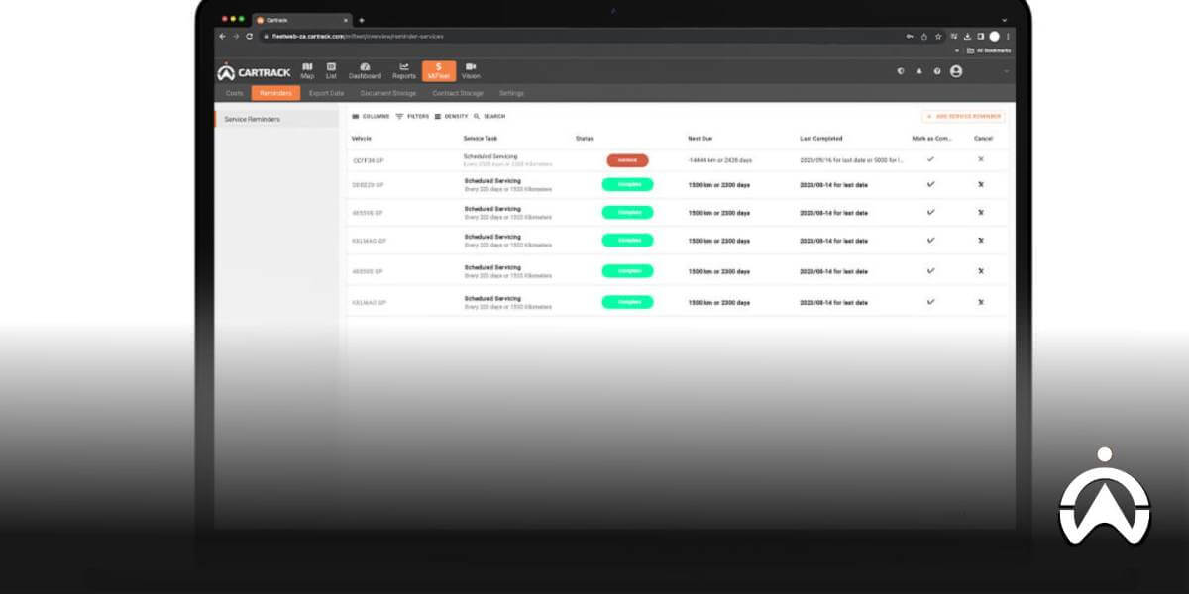This screenshot has width=1189, height=594.
Task: Cancel the CD7F34 GP reminder
Action: click(x=981, y=159)
